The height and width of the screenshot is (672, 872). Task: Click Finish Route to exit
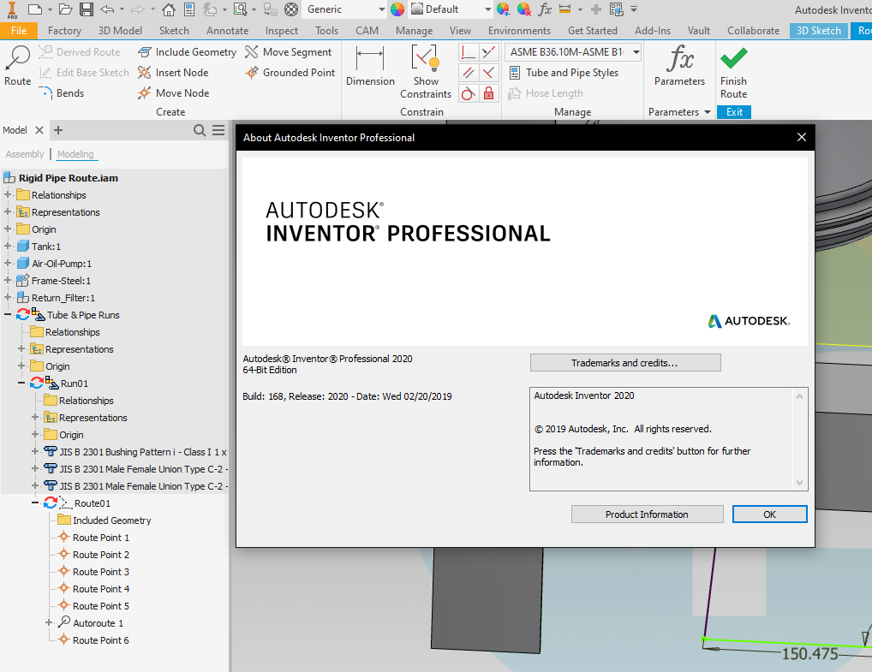coord(733,68)
